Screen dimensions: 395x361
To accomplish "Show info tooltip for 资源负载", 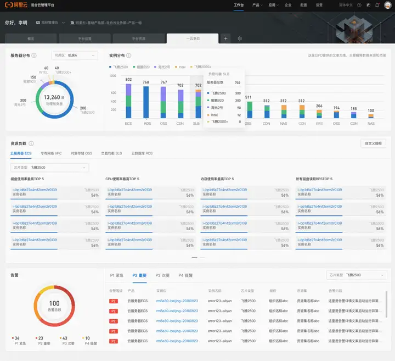I will point(31,143).
